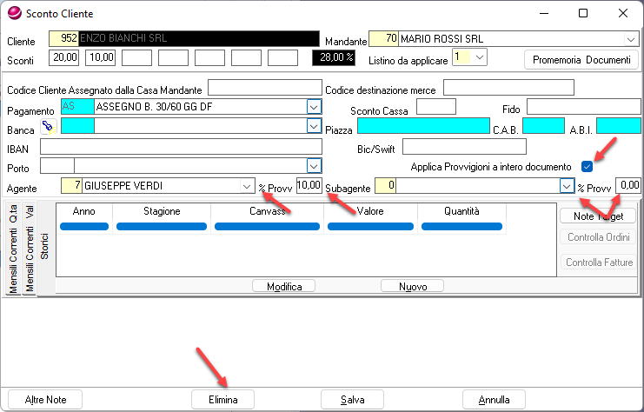Click the Elimina button
The height and width of the screenshot is (412, 644).
[x=223, y=399]
